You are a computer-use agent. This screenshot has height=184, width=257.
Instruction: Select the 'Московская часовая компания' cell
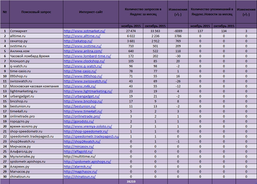coord(36,86)
